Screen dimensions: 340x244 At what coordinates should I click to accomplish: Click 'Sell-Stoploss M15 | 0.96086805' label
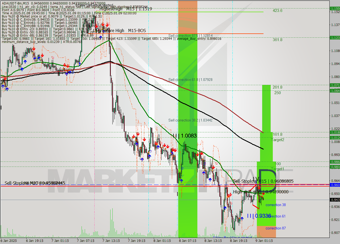pyautogui.click(x=263, y=181)
